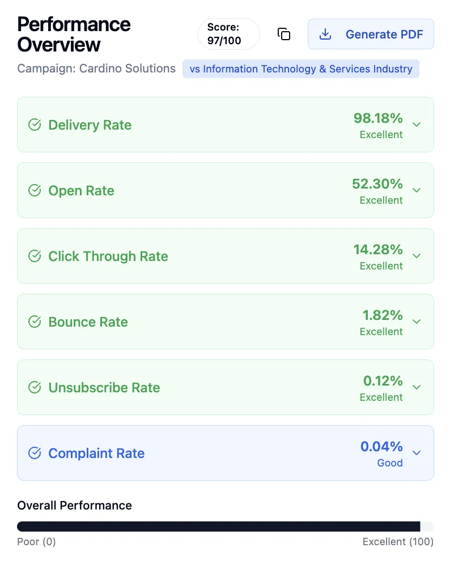Click the Overall Performance progress bar
Image resolution: width=450 pixels, height=565 pixels.
(x=225, y=527)
